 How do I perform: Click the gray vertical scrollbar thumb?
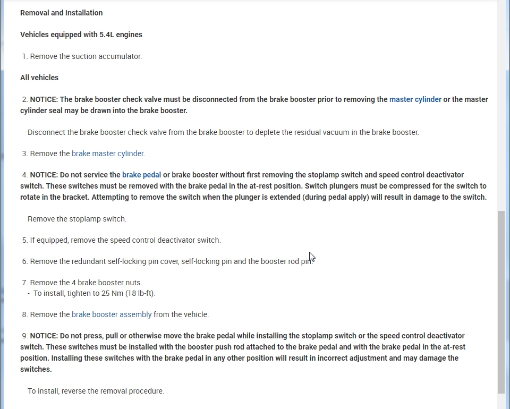pyautogui.click(x=501, y=301)
